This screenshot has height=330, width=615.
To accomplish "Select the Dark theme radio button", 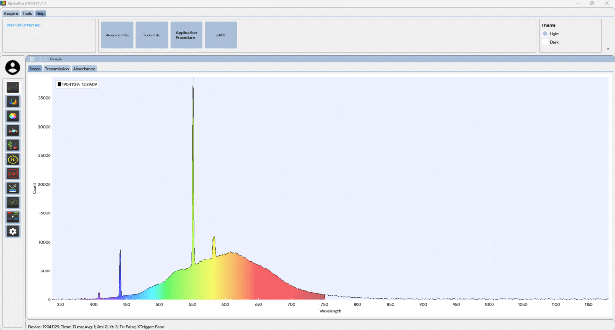I will [545, 42].
